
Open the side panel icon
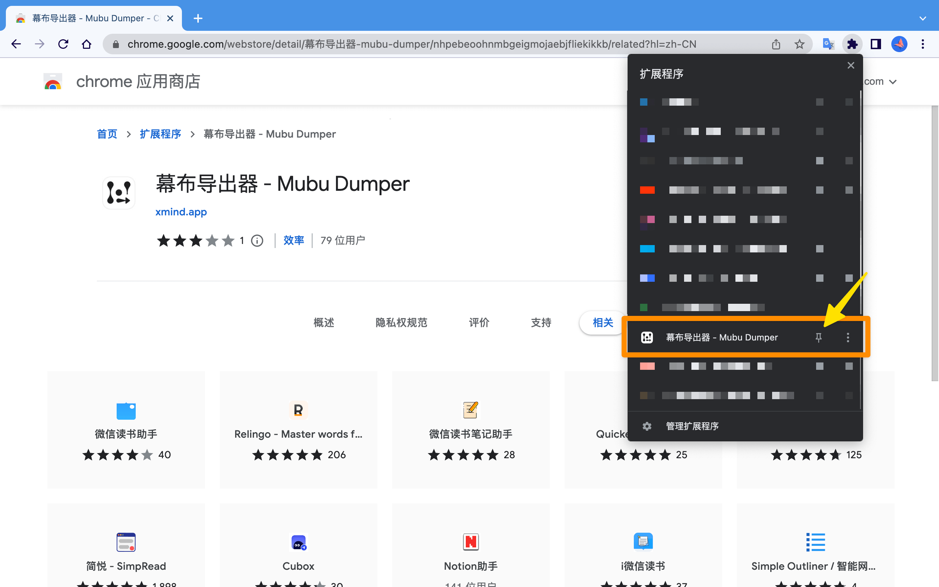876,44
